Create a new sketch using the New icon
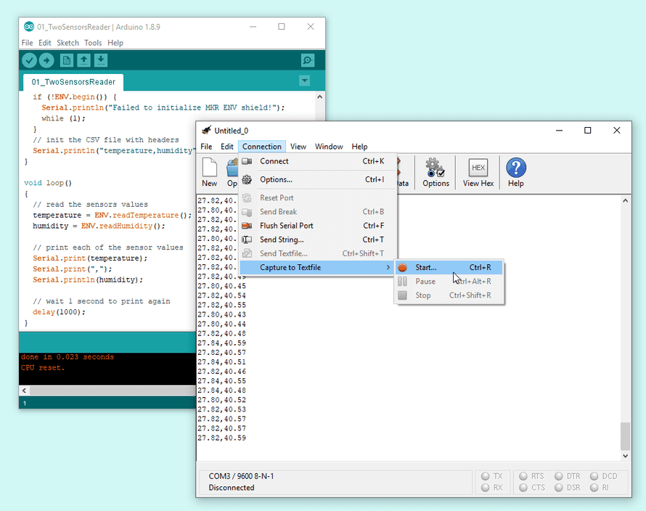 tap(66, 60)
